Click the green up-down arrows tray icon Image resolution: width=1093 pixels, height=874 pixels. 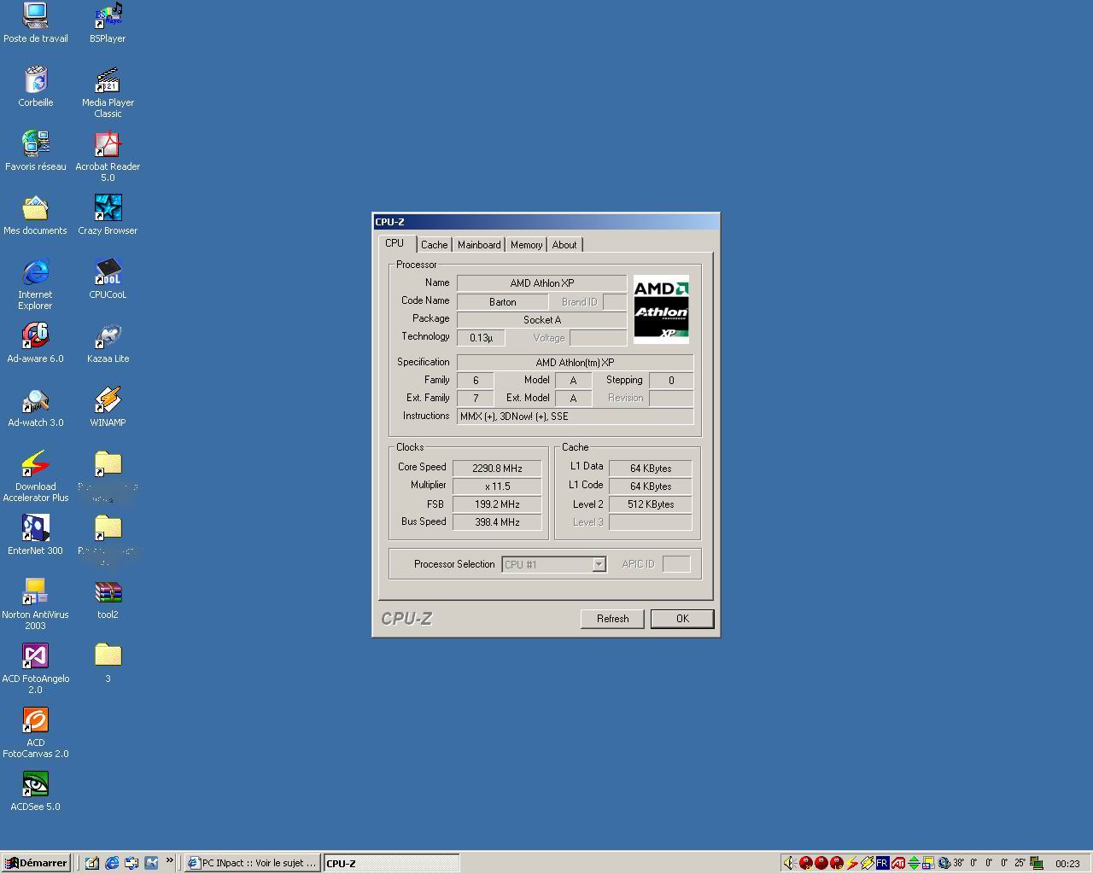[915, 863]
